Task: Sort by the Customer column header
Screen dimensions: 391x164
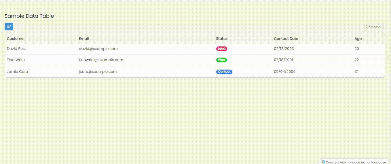Action: (16, 39)
